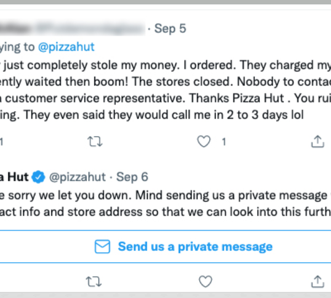This screenshot has width=331, height=298.
Task: Like Pizza Hut's Sep 6 reply
Action: [205, 281]
